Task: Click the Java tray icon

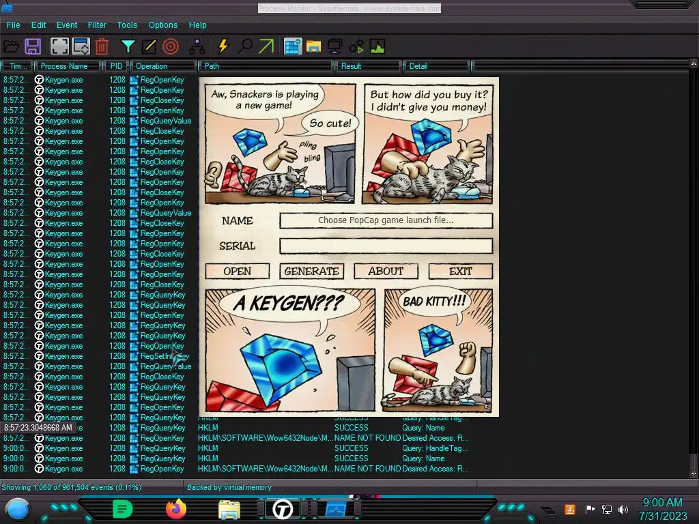Action: [569, 509]
